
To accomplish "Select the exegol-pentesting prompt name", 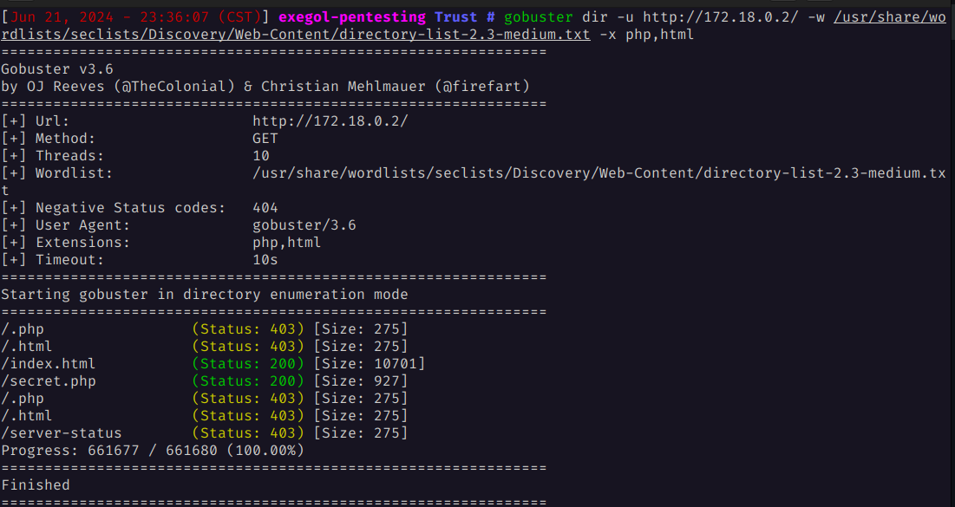I will 352,17.
